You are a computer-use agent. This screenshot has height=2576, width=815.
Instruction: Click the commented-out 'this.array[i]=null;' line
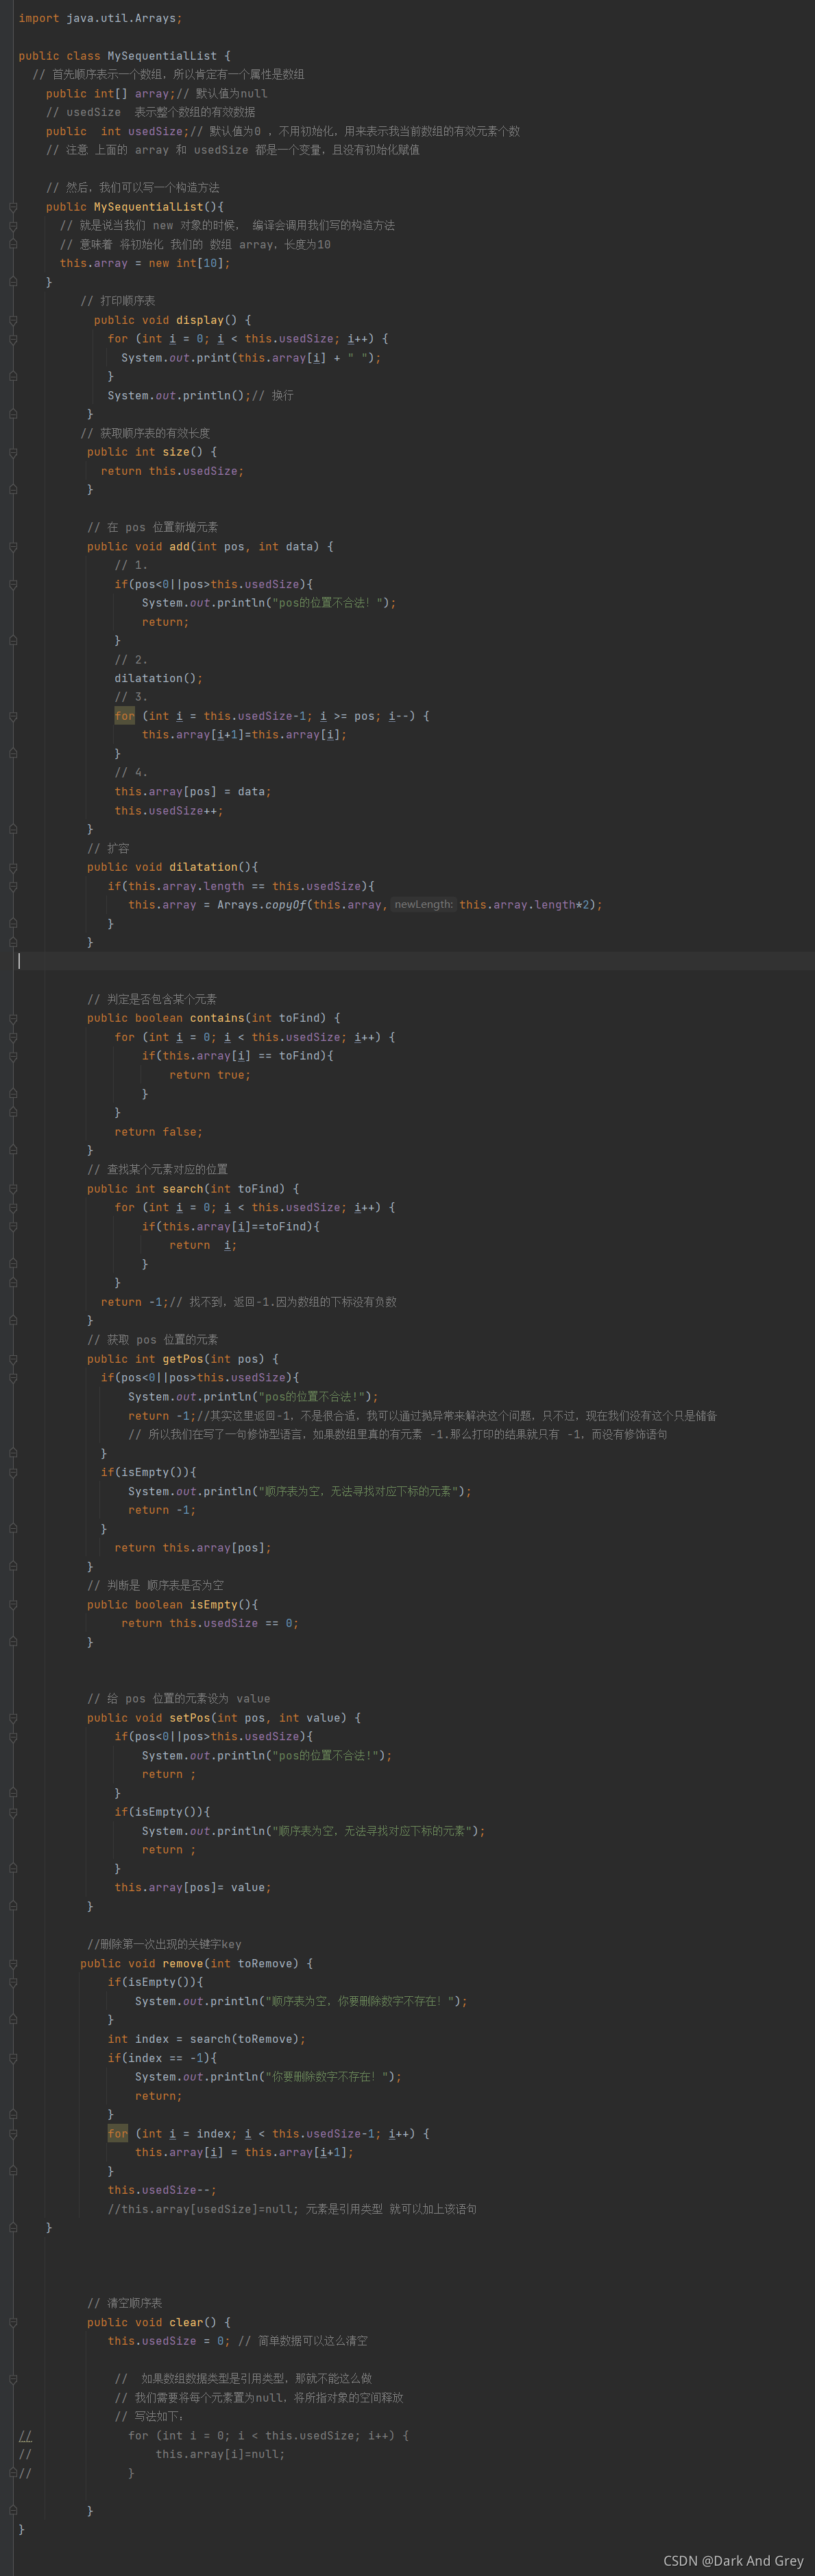click(220, 2454)
